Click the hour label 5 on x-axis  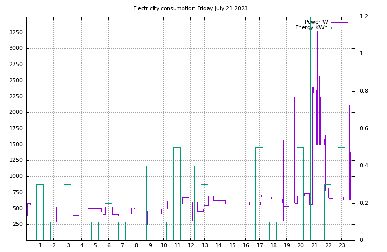[95, 246]
